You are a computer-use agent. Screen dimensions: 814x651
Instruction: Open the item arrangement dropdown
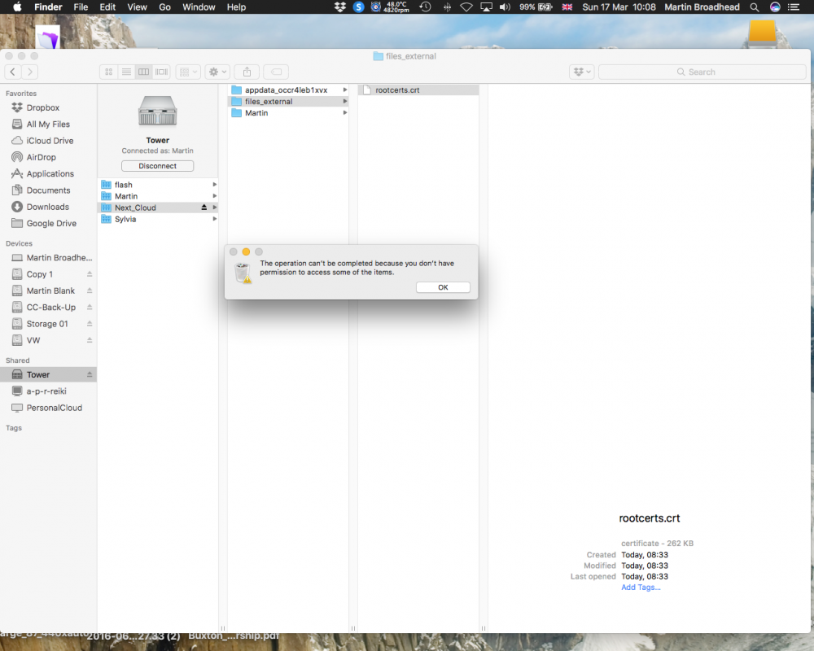[188, 72]
